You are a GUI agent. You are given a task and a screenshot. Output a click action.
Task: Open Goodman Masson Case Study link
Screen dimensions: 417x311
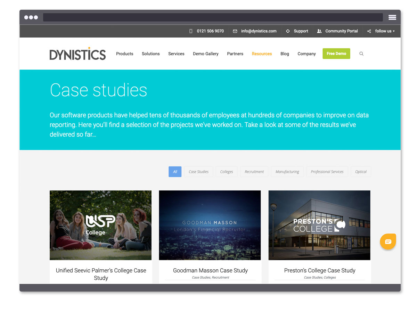[x=210, y=270]
